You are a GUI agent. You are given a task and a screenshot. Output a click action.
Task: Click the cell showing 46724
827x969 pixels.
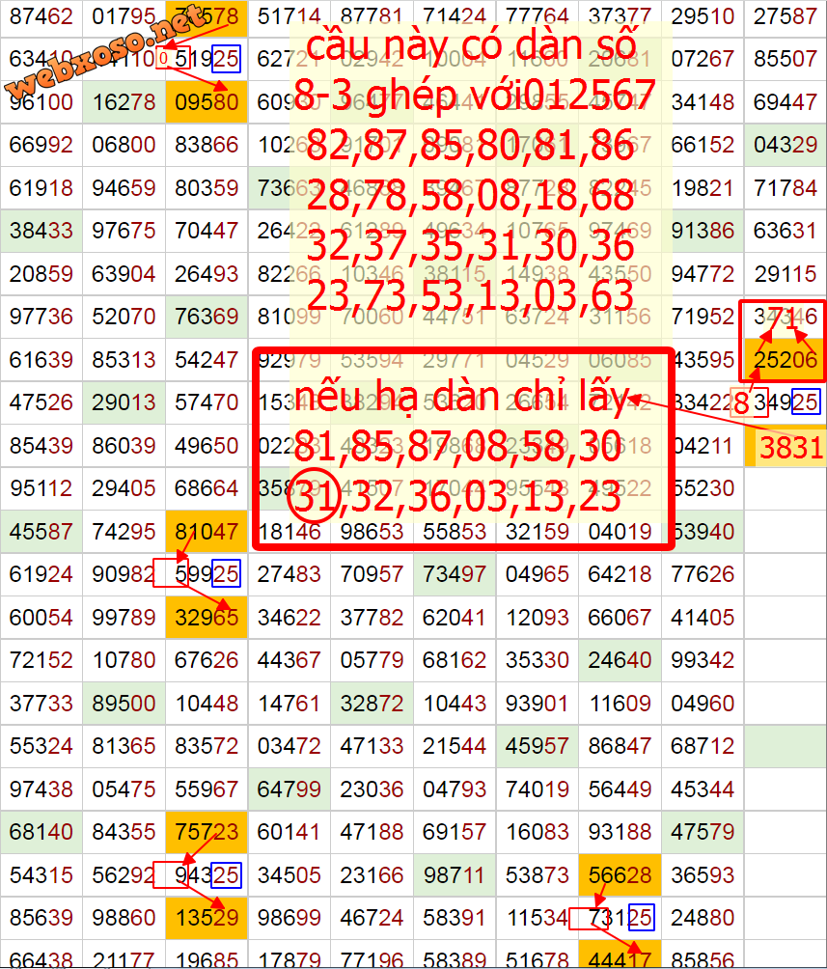372,918
